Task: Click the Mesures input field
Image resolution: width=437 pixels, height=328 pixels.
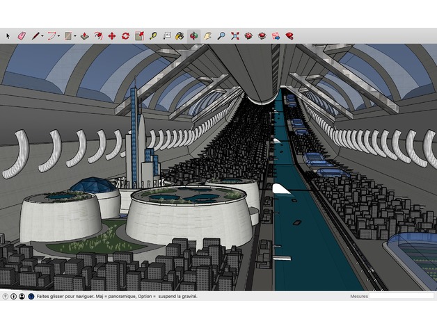Action: coord(401,297)
